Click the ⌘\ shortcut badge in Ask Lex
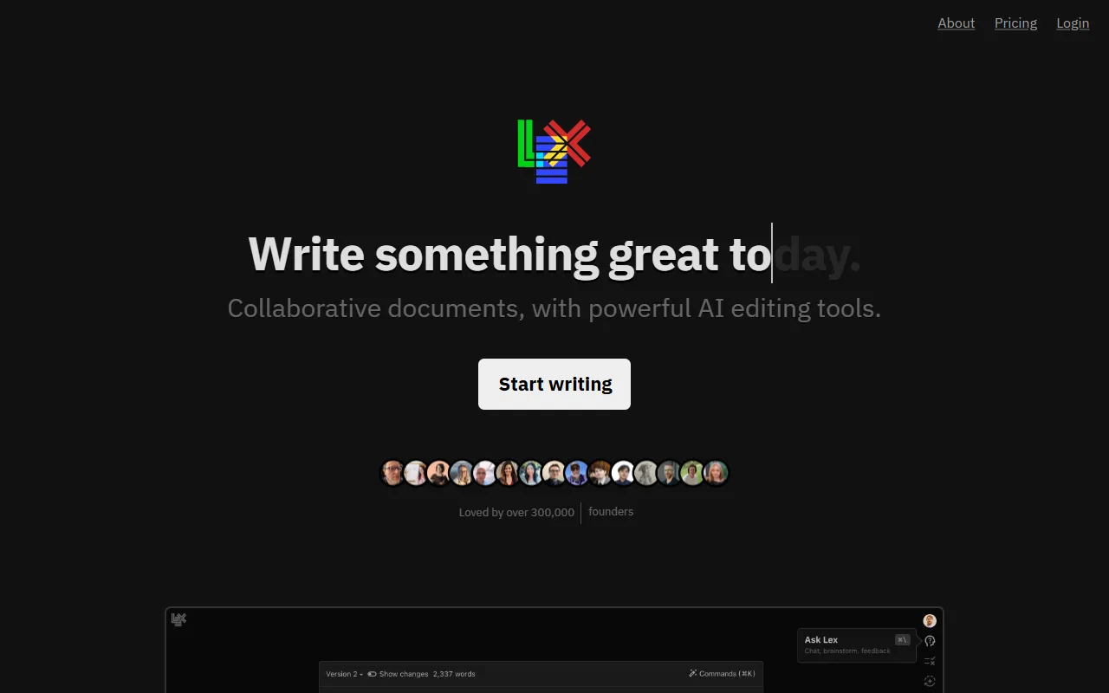Viewport: 1109px width, 693px height. pos(902,640)
